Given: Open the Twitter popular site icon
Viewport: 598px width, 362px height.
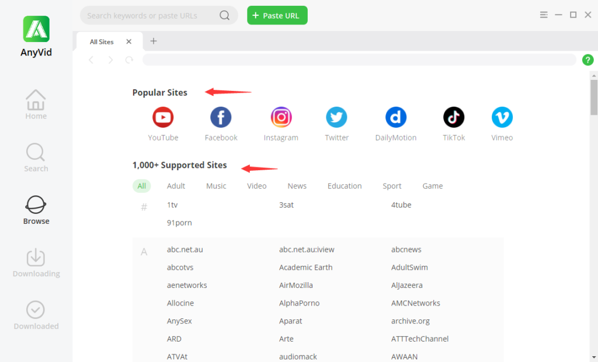Looking at the screenshot, I should coord(336,117).
